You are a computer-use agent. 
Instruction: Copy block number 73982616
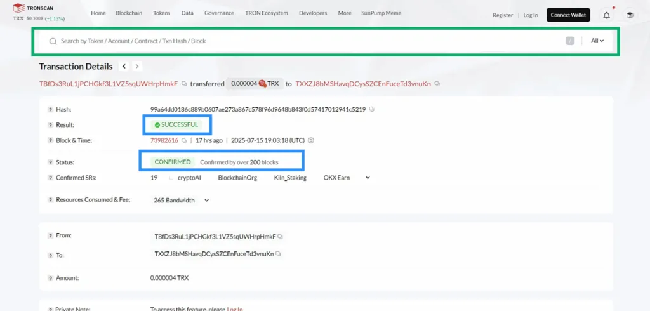184,140
